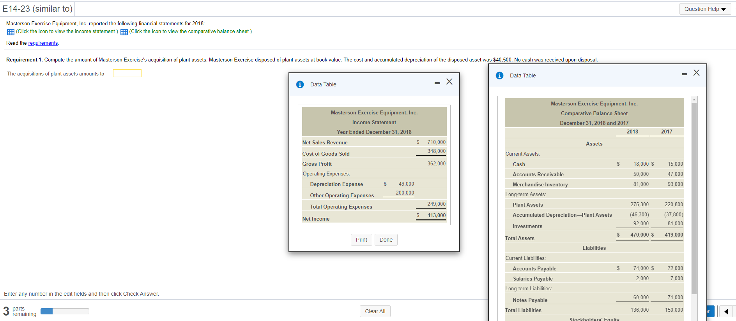736x321 pixels.
Task: Select the Other Operating Expenses label
Action: [342, 196]
